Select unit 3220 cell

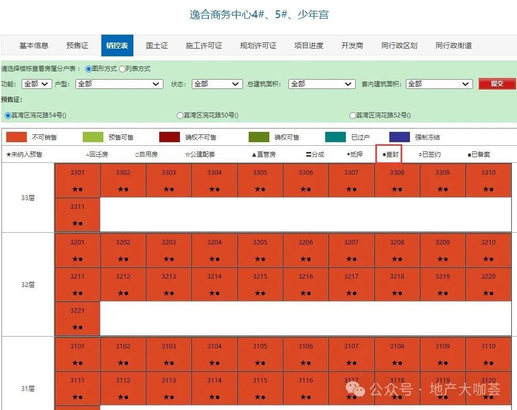pyautogui.click(x=489, y=284)
